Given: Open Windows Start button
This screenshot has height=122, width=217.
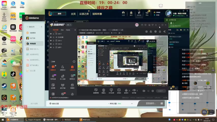Looking at the screenshot, I should tap(2, 120).
